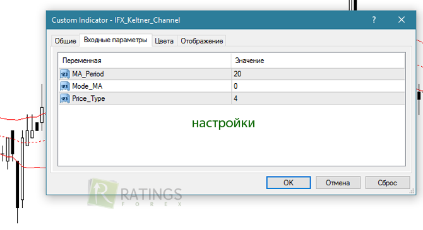The height and width of the screenshot is (230, 423).
Task: Select the MA_Period value 20 cell
Action: click(318, 74)
